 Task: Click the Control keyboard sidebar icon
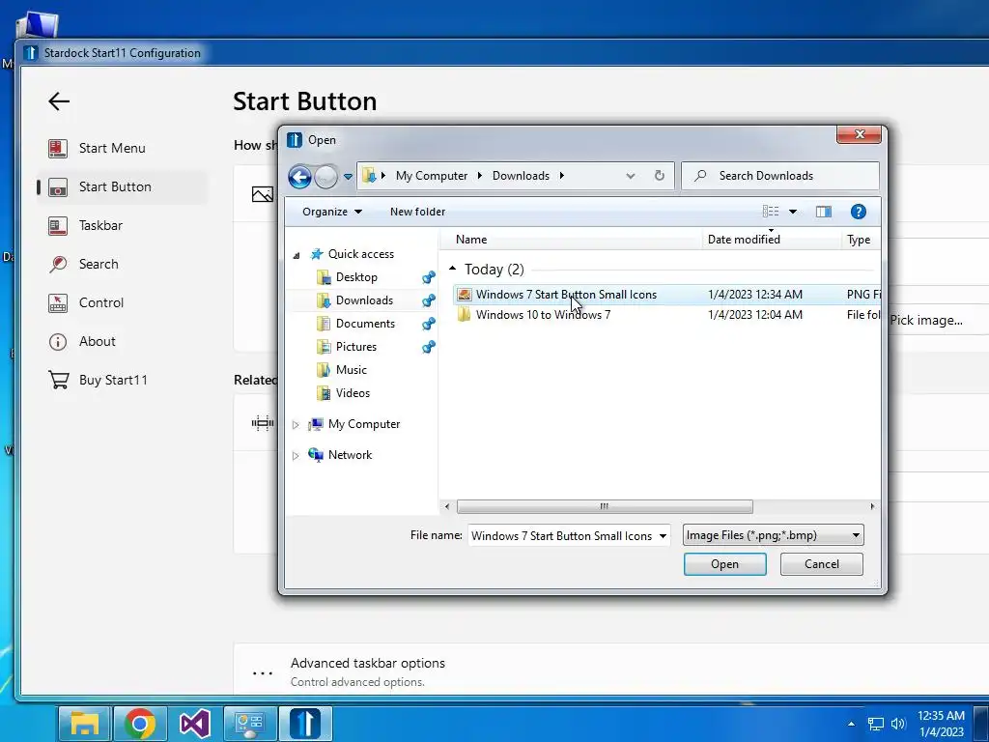click(x=57, y=302)
